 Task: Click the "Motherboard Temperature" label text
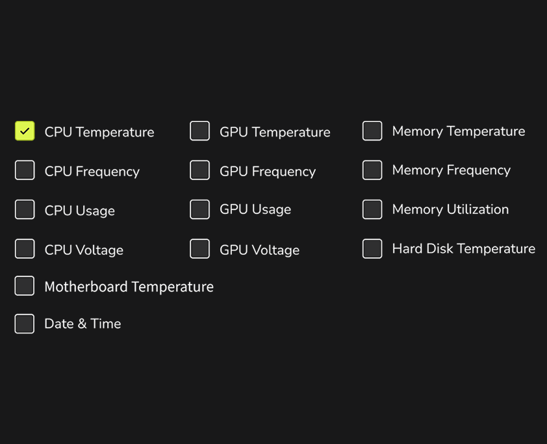point(129,287)
